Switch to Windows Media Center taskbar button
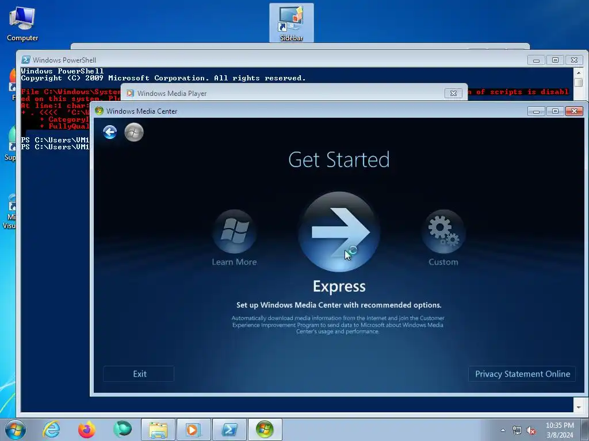589x441 pixels. [x=265, y=430]
